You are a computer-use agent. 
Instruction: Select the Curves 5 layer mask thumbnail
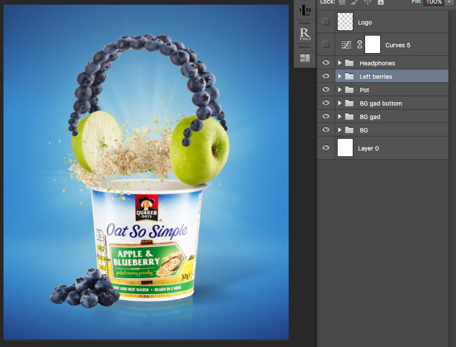pyautogui.click(x=373, y=44)
